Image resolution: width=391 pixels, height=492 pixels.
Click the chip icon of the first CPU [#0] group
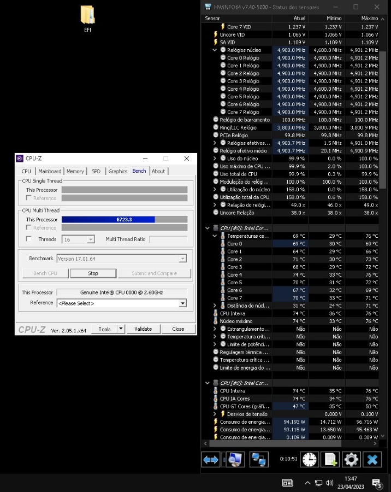216,228
